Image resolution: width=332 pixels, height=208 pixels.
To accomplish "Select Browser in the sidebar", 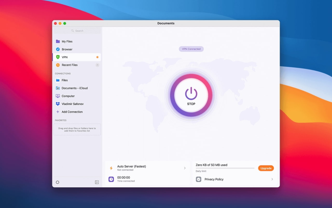I will tap(77, 49).
